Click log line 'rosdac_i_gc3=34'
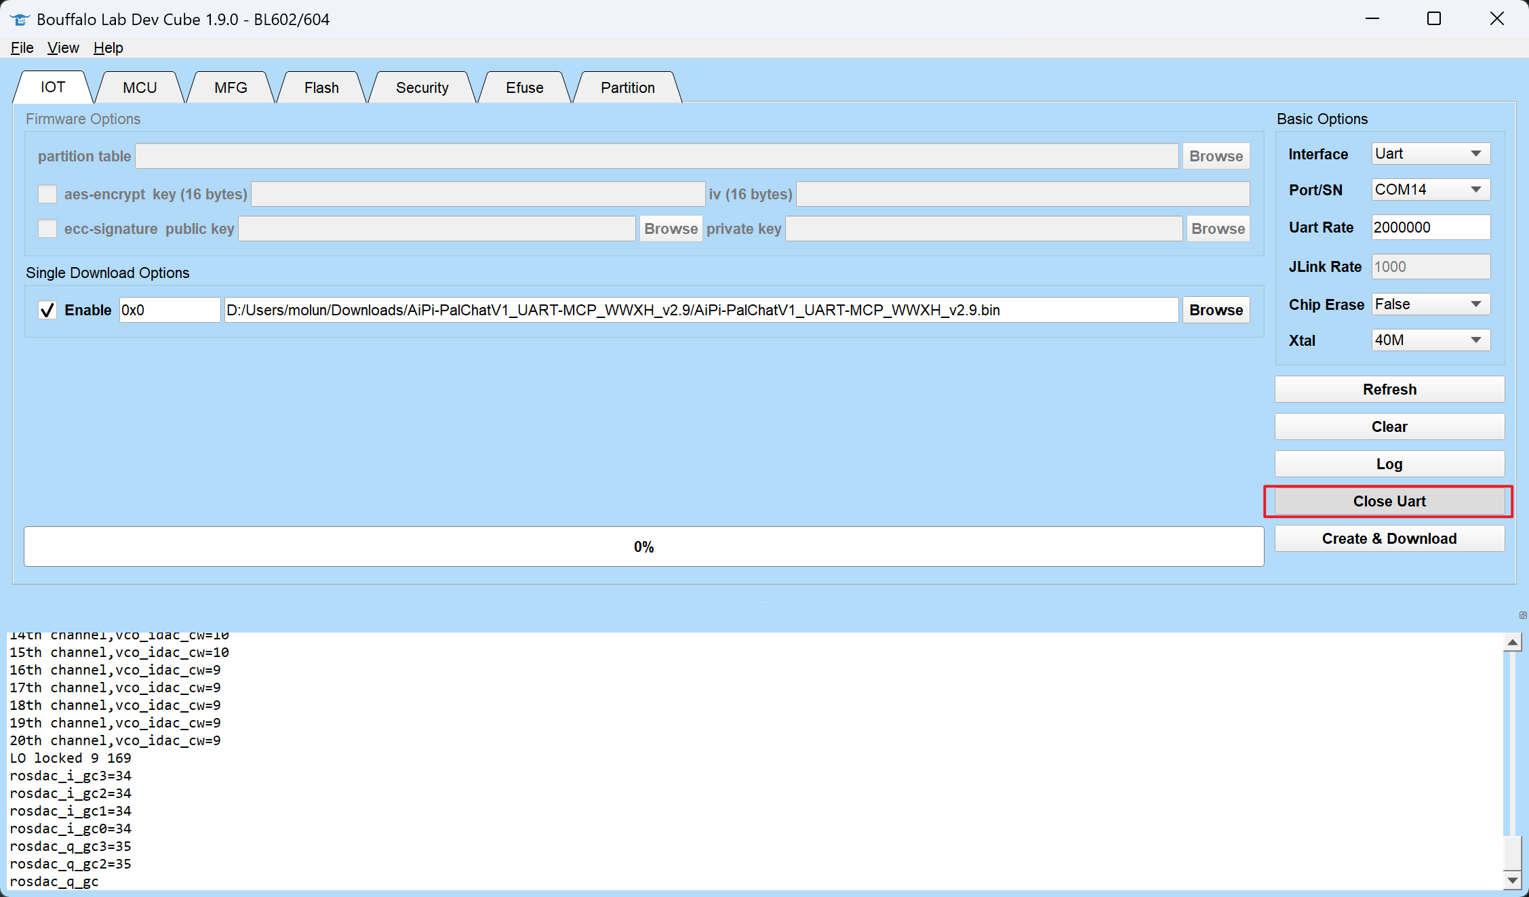This screenshot has height=897, width=1529. click(71, 776)
